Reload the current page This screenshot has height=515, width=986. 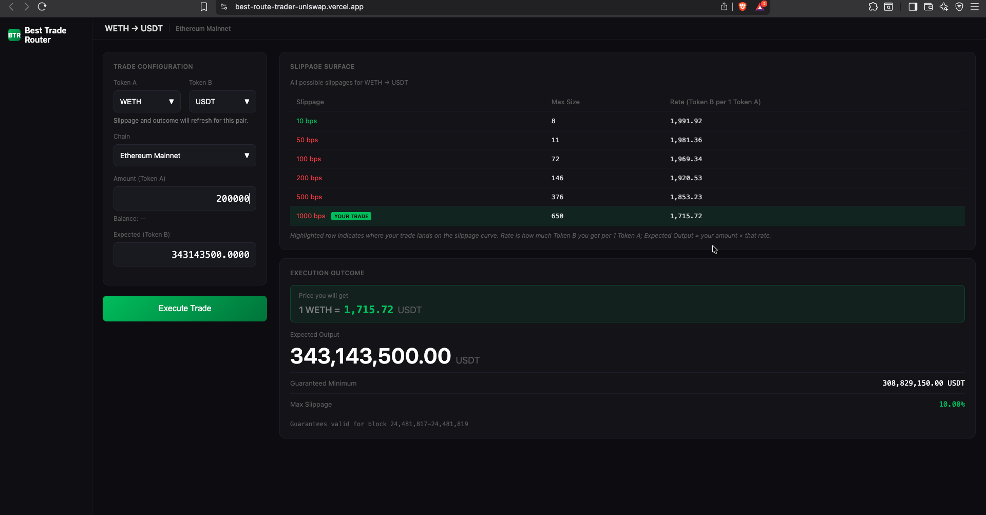tap(42, 7)
